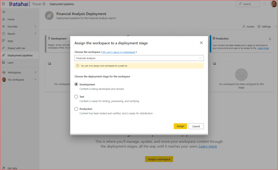Click the Home icon in sidebar

point(4,19)
